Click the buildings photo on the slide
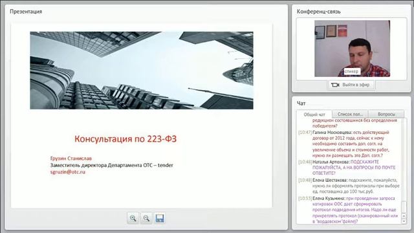Image resolution: width=414 pixels, height=233 pixels. point(142,71)
